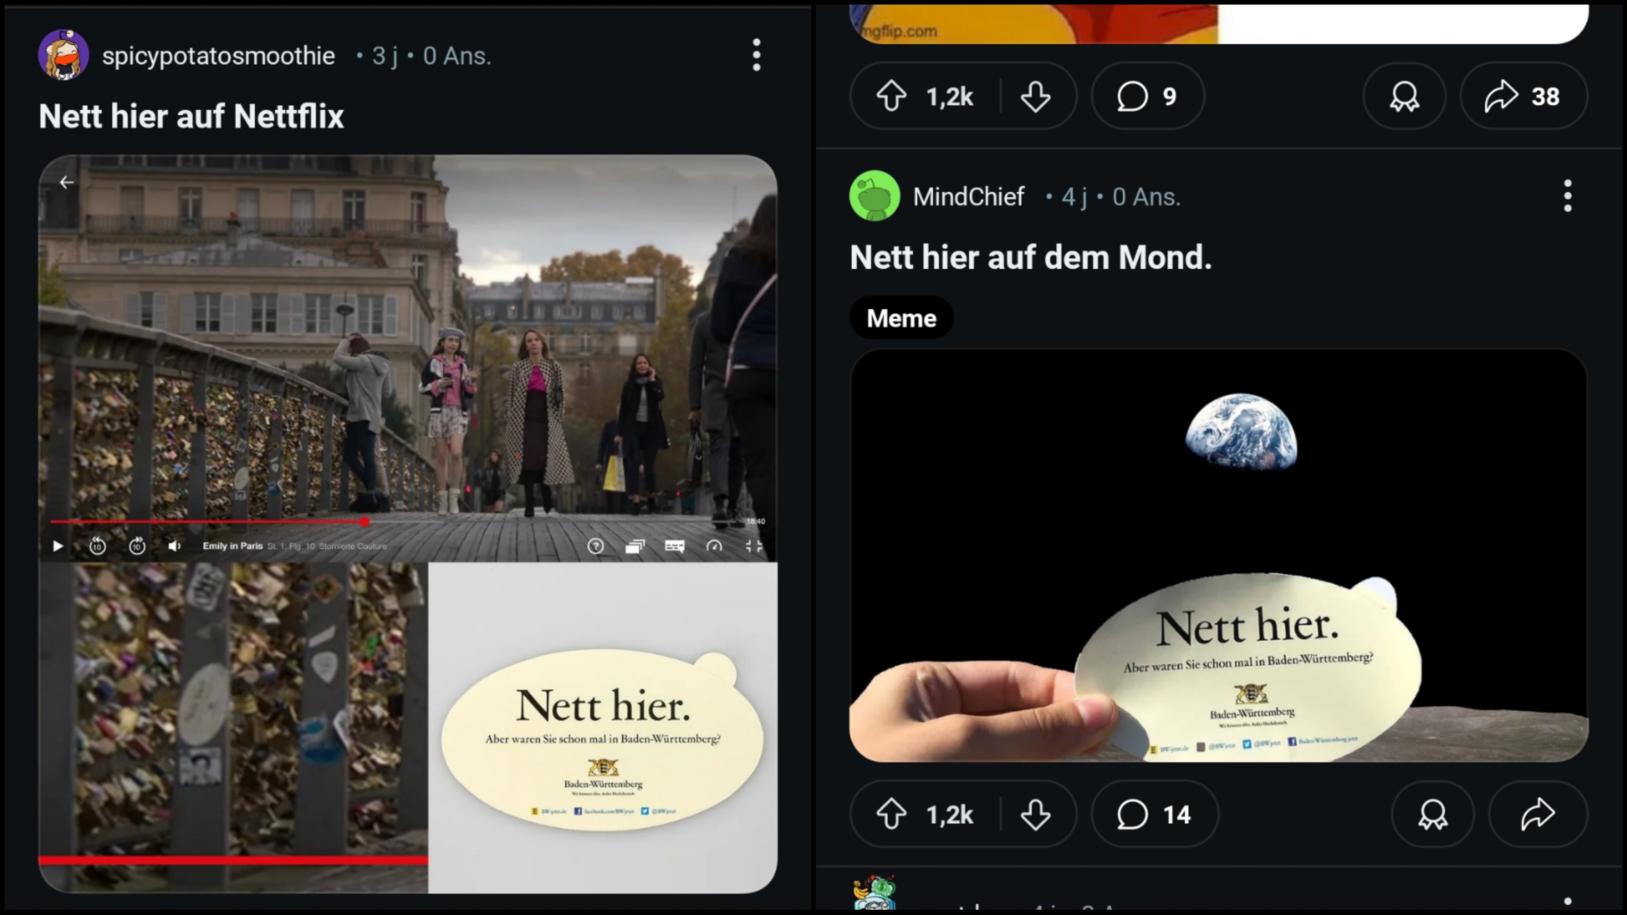Click rewind 10 seconds icon

click(97, 546)
